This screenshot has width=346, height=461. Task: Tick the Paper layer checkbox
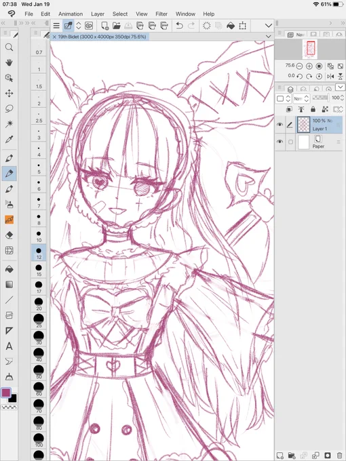point(290,142)
